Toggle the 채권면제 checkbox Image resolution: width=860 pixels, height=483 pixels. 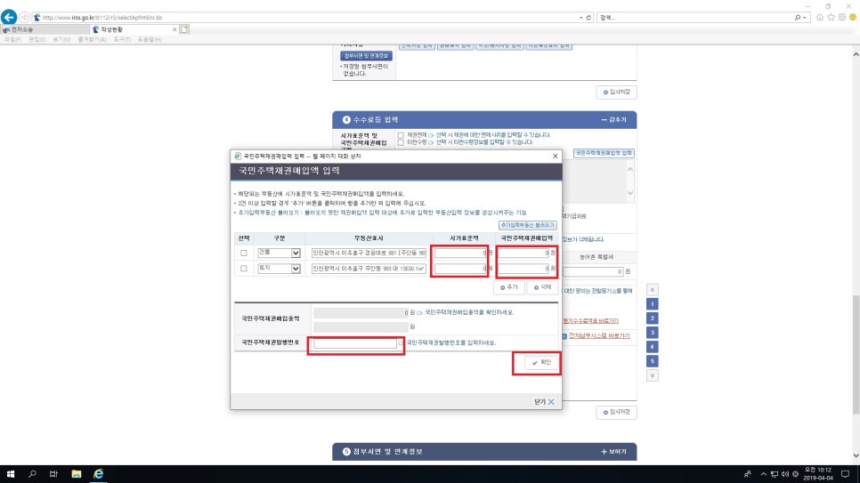click(x=401, y=135)
